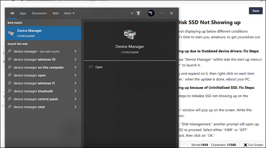The width and height of the screenshot is (266, 148).
Task: Click the user profile avatar in search panel
Action: coord(151,13)
